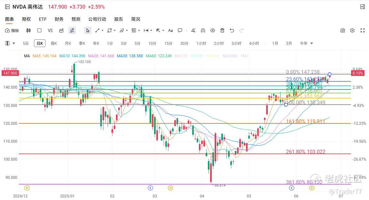Open the 今年 range dropdown
Screen dimensions: 369x200
click(x=306, y=43)
